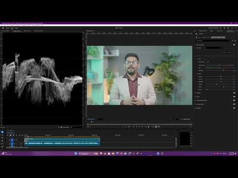Viewport: 238px width, 178px height.
Task: Adjust the Temperature slider handle
Action: pos(219,65)
